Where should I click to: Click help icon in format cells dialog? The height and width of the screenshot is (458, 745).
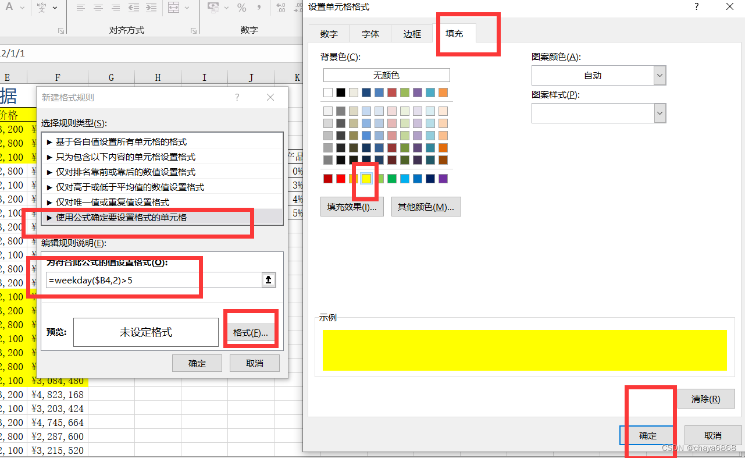click(x=696, y=6)
